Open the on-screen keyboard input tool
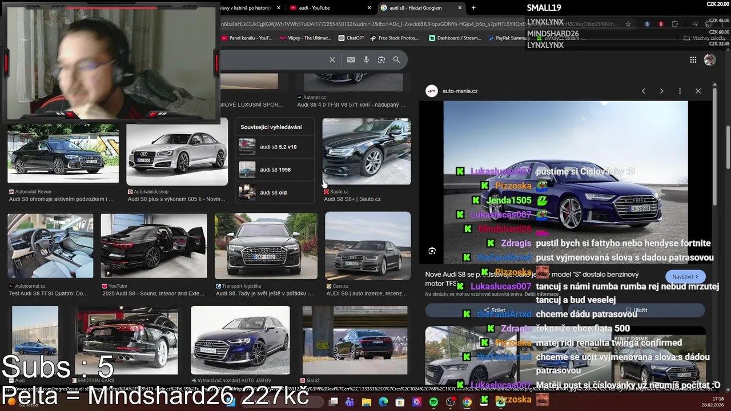 pos(351,59)
